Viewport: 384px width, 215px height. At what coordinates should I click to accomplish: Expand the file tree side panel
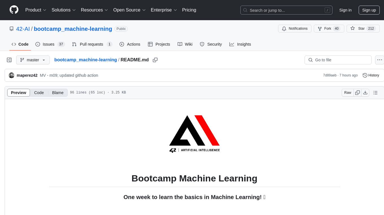9,60
